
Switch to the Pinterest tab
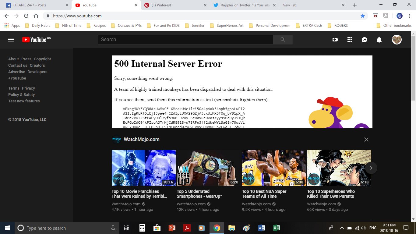(175, 5)
